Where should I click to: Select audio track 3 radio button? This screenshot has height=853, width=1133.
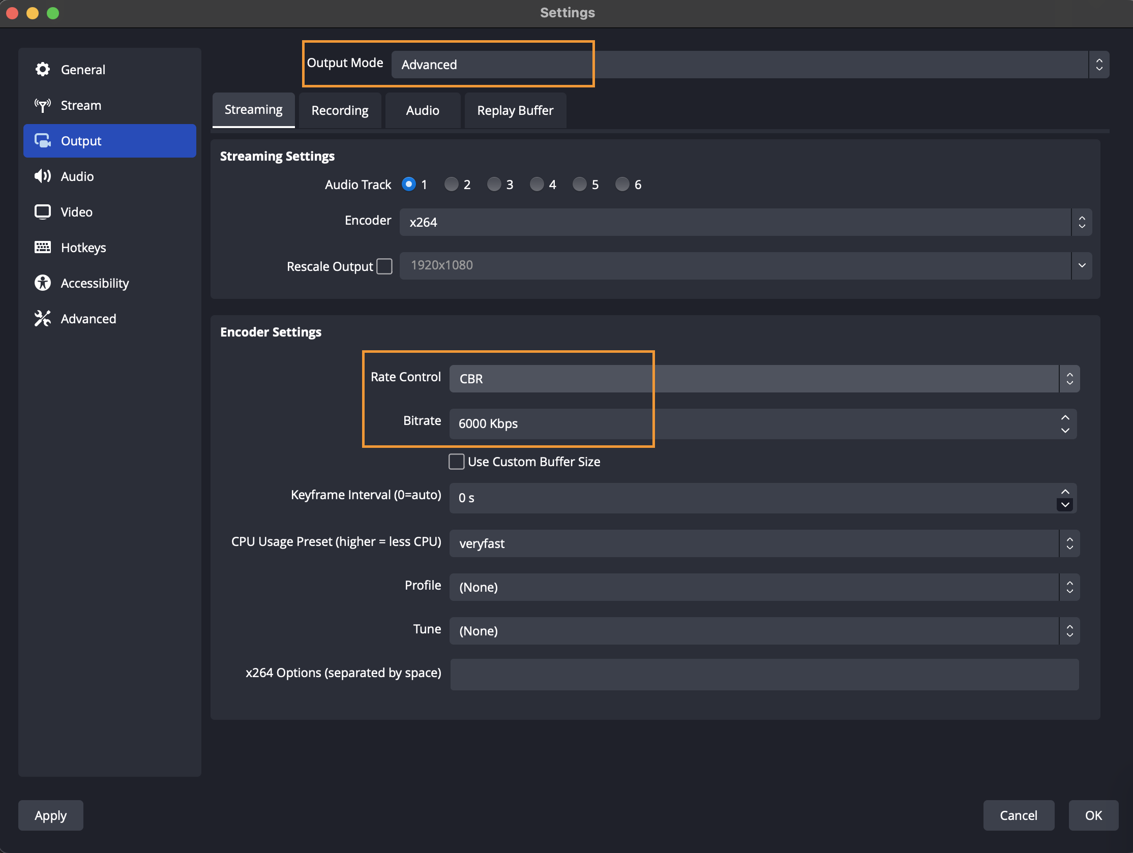click(494, 185)
